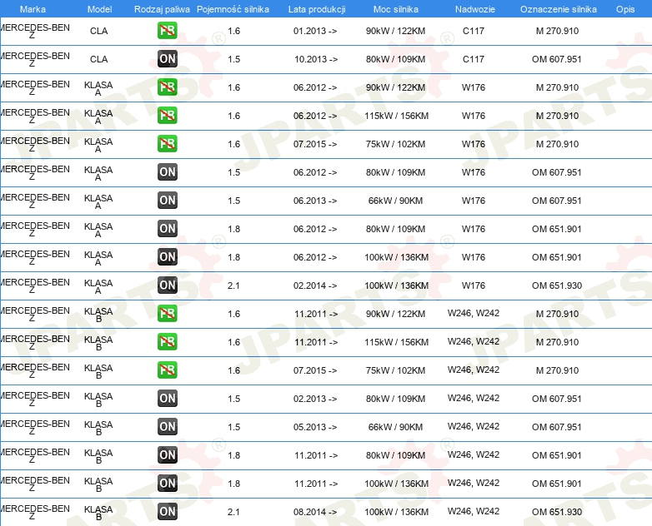Click the ON icon for Klasa B 66kW/90KM
Image resolution: width=652 pixels, height=526 pixels.
point(168,427)
